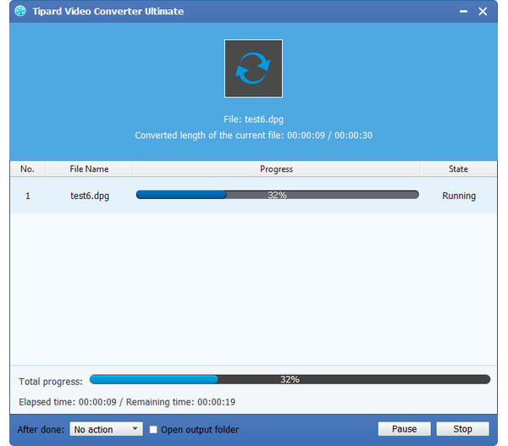
Task: Click the File Name column header
Action: 89,168
